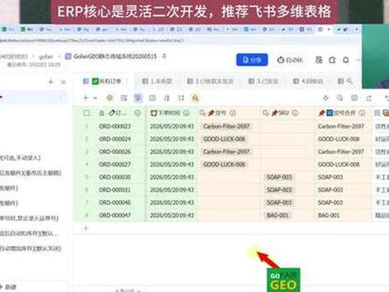Star the GolaiGEO document title
This screenshot has width=389, height=292.
(x=164, y=56)
